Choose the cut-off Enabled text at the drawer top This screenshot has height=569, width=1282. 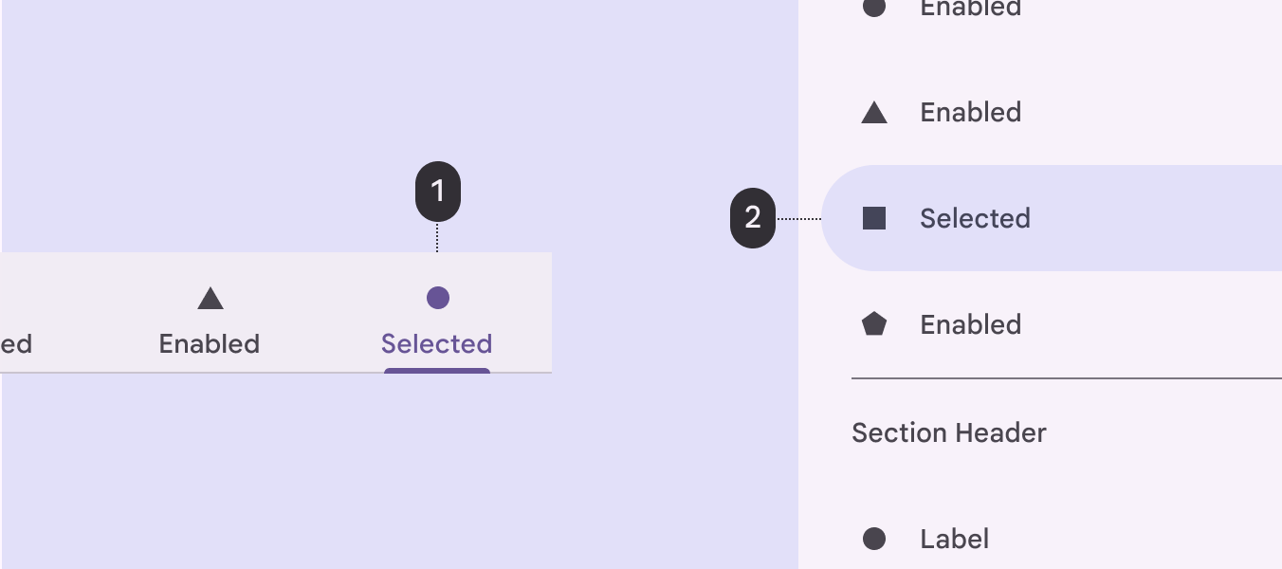point(970,9)
